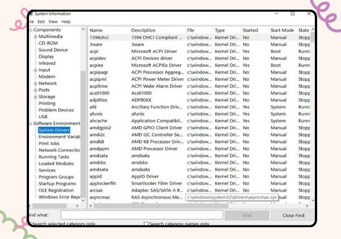
Task: Toggle Search category names only checkbox
Action: [146, 224]
